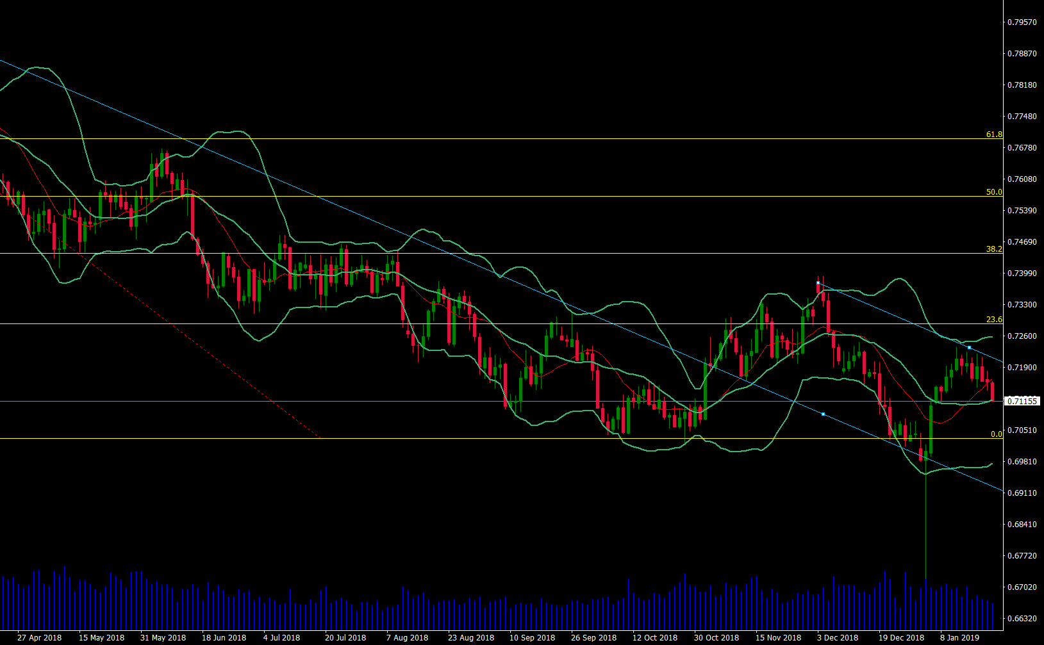
Task: Click the 15 May 2018 date label
Action: [101, 638]
